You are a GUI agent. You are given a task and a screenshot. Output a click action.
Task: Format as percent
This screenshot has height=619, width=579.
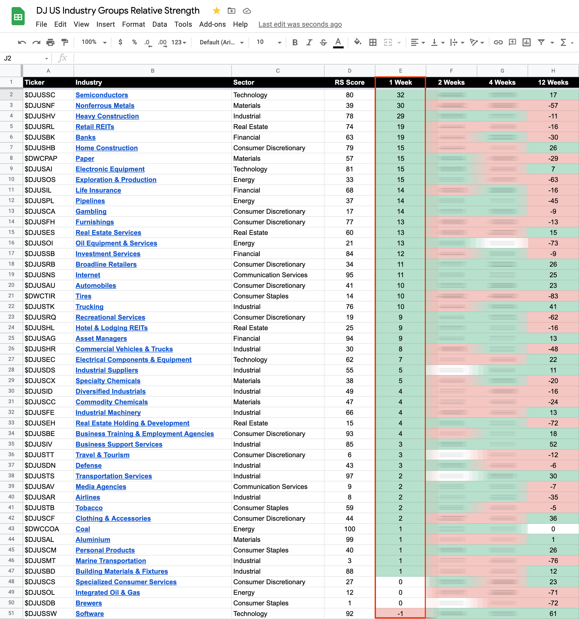tap(135, 42)
